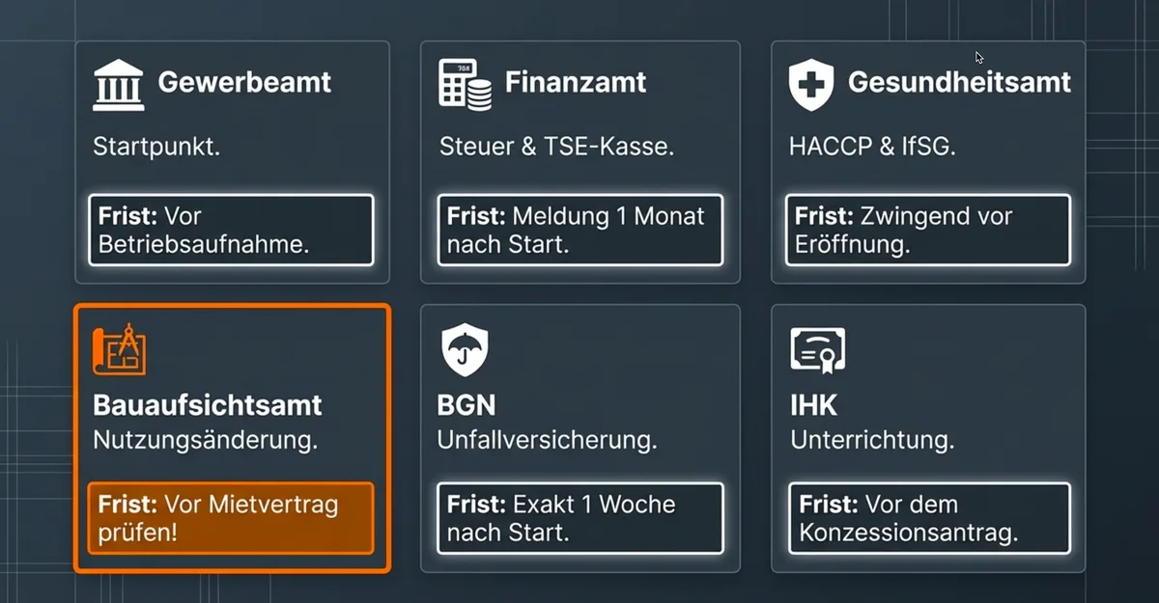The width and height of the screenshot is (1159, 603).
Task: Click the 'Steuer & TSE-Kasse' subtitle
Action: pyautogui.click(x=556, y=147)
